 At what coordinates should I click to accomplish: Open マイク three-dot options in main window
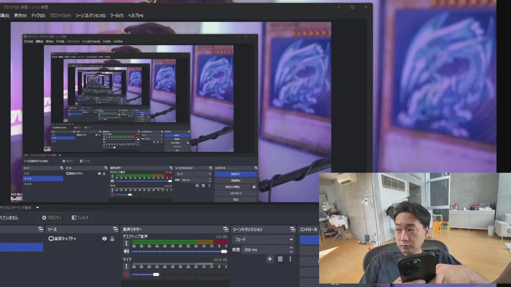point(127,266)
